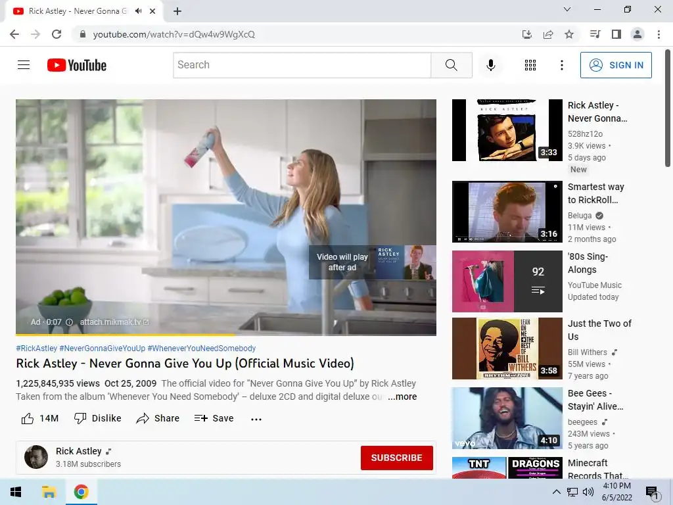
Task: Open the #NeverGonnaGiveYouUp hashtag
Action: 102,349
